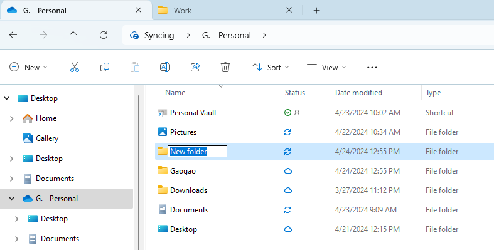Click the Copy icon in toolbar
This screenshot has width=494, height=250.
105,67
